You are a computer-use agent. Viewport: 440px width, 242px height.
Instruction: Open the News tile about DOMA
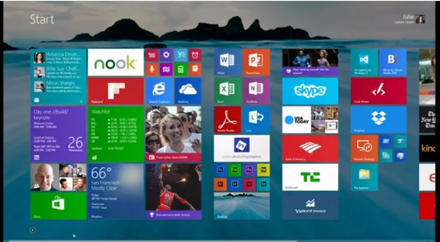174,134
